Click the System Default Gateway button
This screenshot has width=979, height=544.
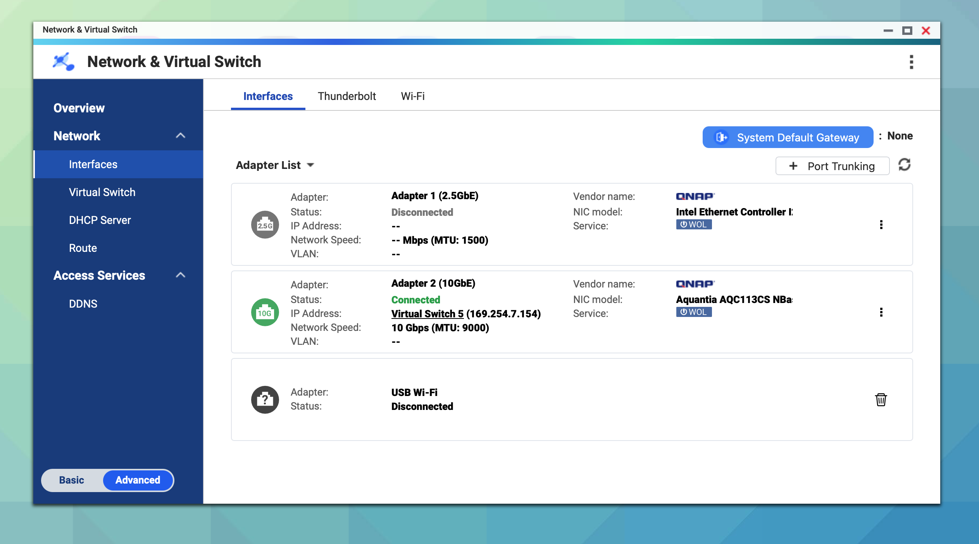pos(788,137)
